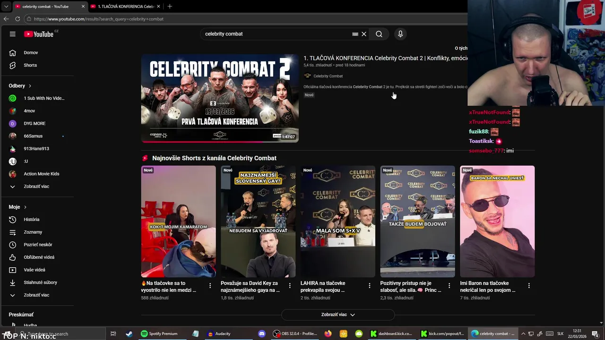Open a new browser tab with plus icon
The image size is (605, 340).
[x=170, y=6]
